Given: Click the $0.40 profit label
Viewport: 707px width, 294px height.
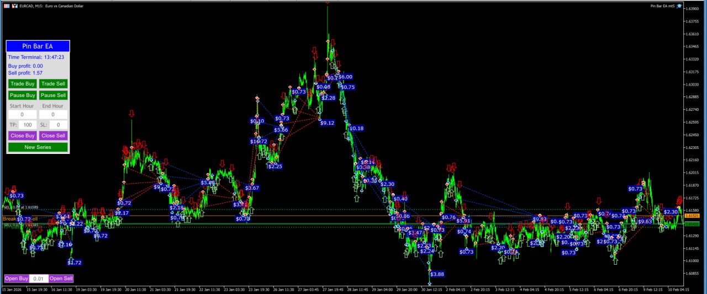Looking at the screenshot, I should tap(400, 199).
